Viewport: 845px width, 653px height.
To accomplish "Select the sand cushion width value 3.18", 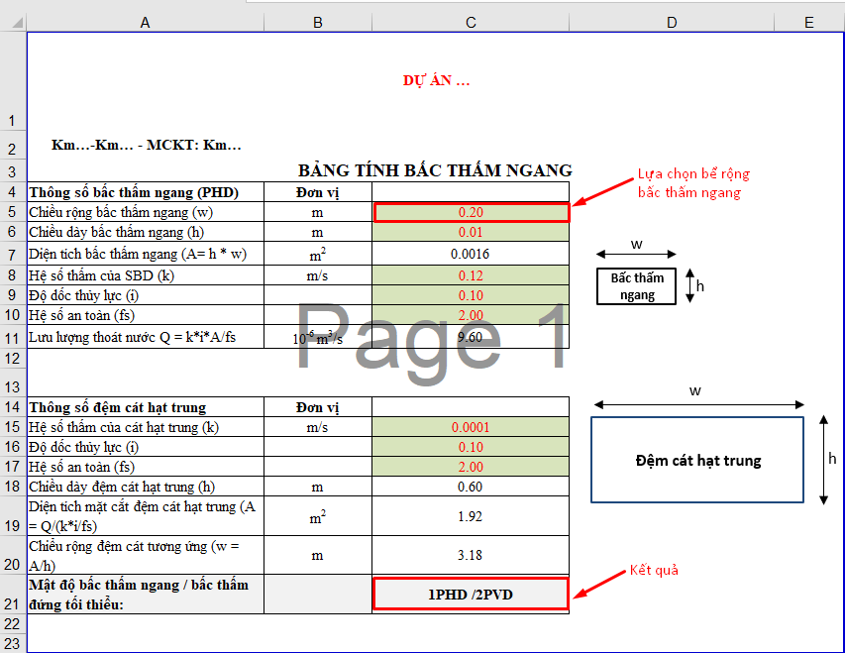I will pos(471,555).
